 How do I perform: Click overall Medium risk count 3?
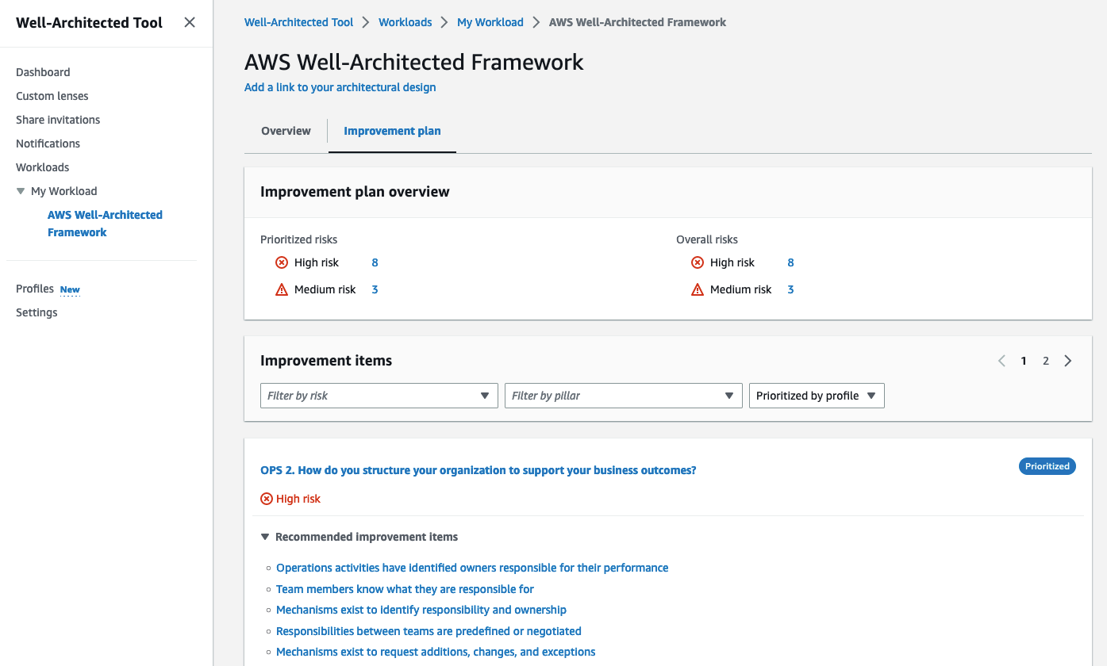(790, 289)
